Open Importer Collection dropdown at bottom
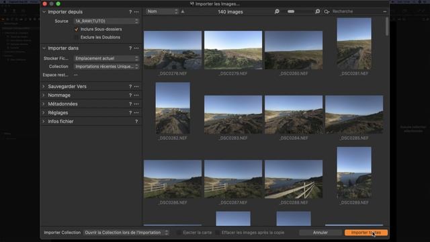Screen dimensions: 430x242 [x=126, y=233]
